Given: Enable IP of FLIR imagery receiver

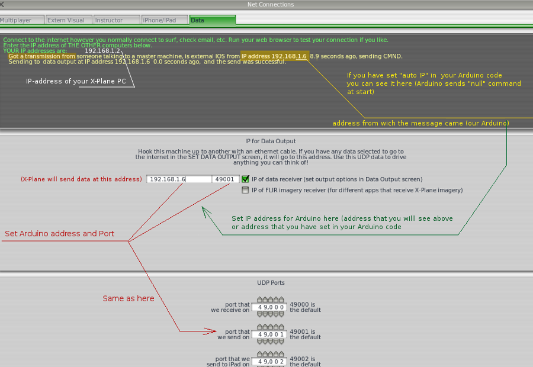Looking at the screenshot, I should point(245,190).
